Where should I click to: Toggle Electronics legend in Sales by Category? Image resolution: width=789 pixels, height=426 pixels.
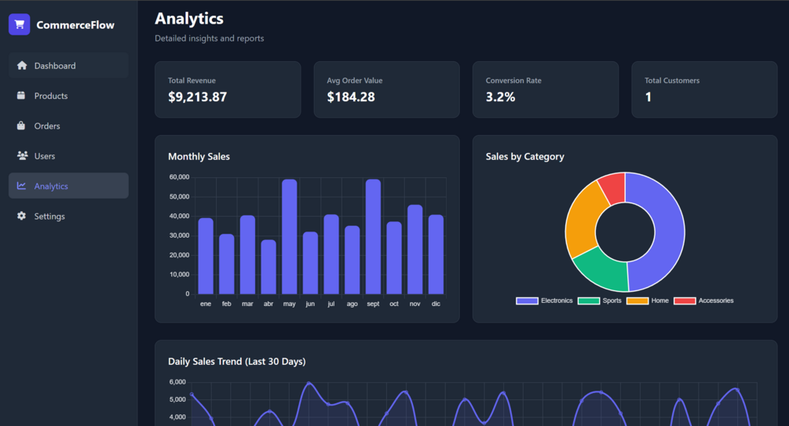pyautogui.click(x=544, y=300)
